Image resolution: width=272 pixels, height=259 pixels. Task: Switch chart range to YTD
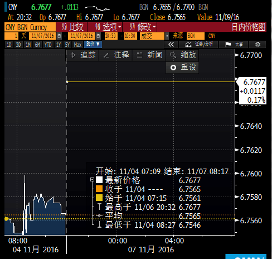click(48, 45)
